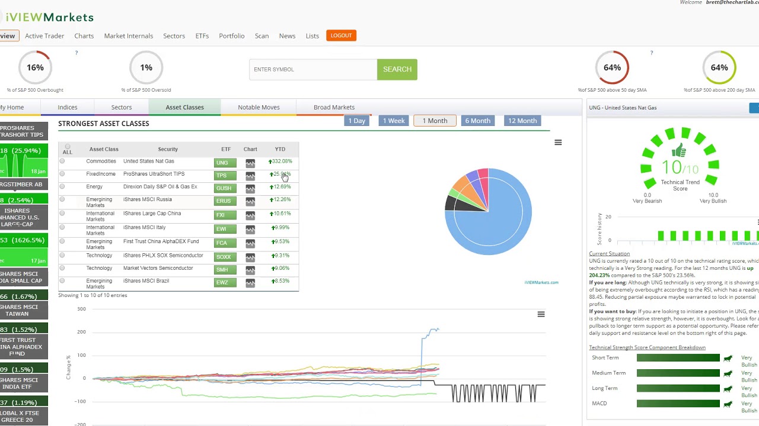The width and height of the screenshot is (759, 426).
Task: Open chart icon for United States Nat Gas
Action: point(250,163)
